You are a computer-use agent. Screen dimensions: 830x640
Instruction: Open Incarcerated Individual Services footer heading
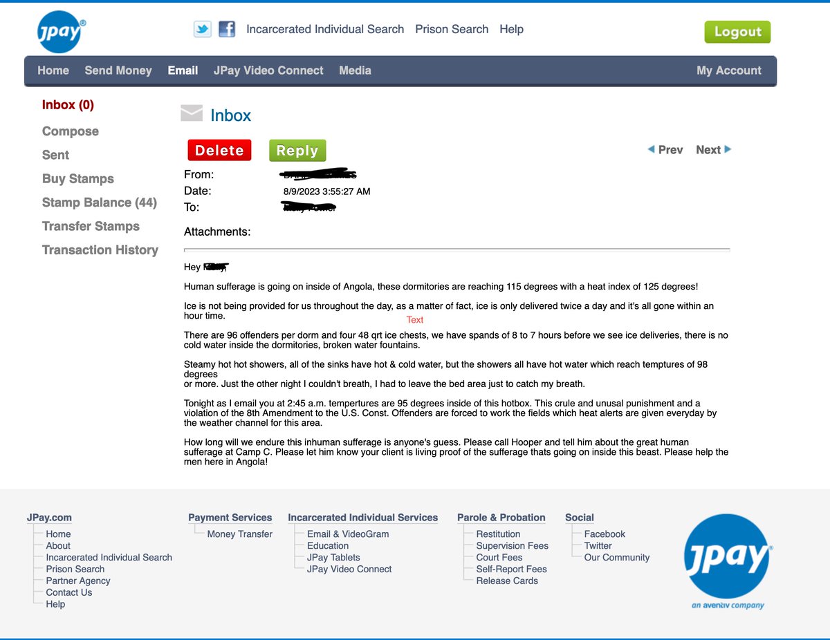click(x=363, y=518)
